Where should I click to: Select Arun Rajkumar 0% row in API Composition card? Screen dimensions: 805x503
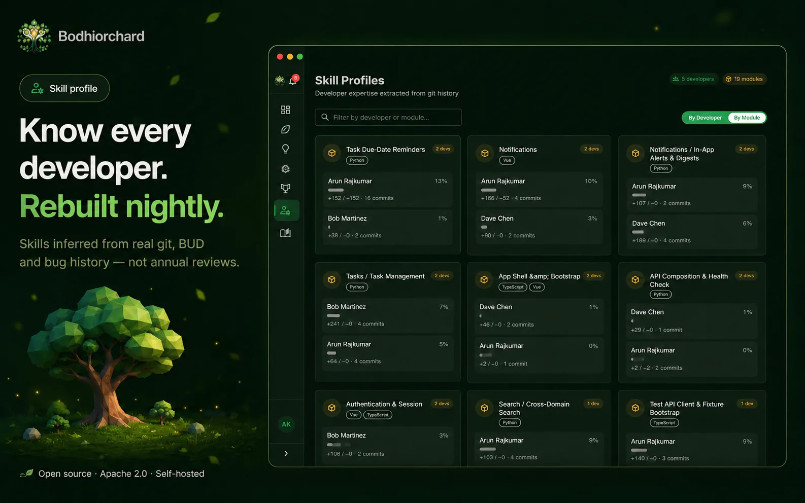pos(691,358)
